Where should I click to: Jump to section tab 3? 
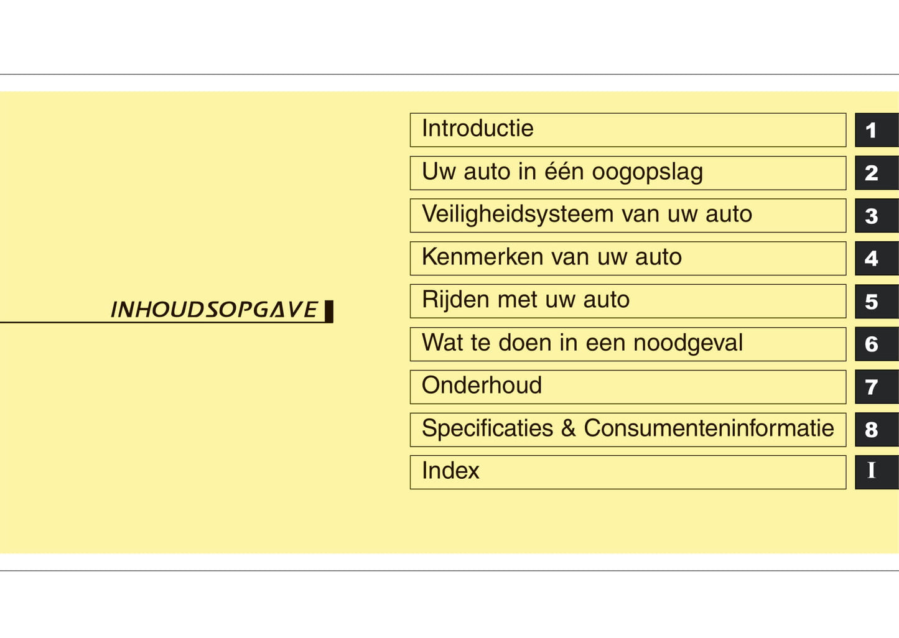point(876,216)
